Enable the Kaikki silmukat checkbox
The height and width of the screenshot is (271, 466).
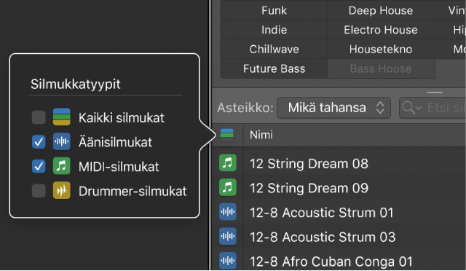39,117
